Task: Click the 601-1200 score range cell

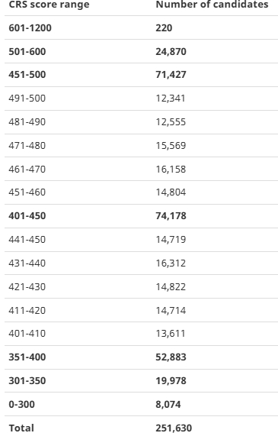Action: click(x=30, y=28)
